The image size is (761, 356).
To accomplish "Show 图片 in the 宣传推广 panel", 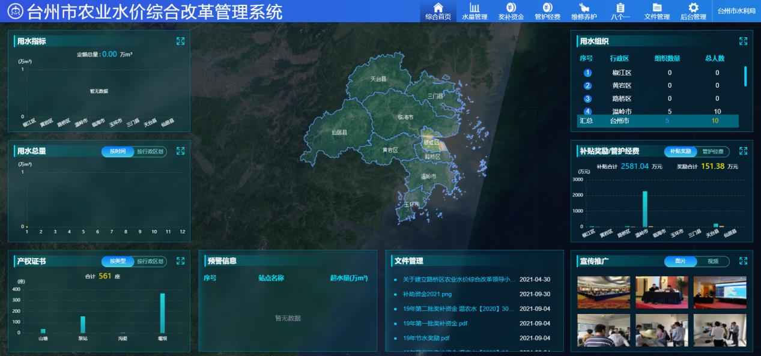I will (681, 261).
